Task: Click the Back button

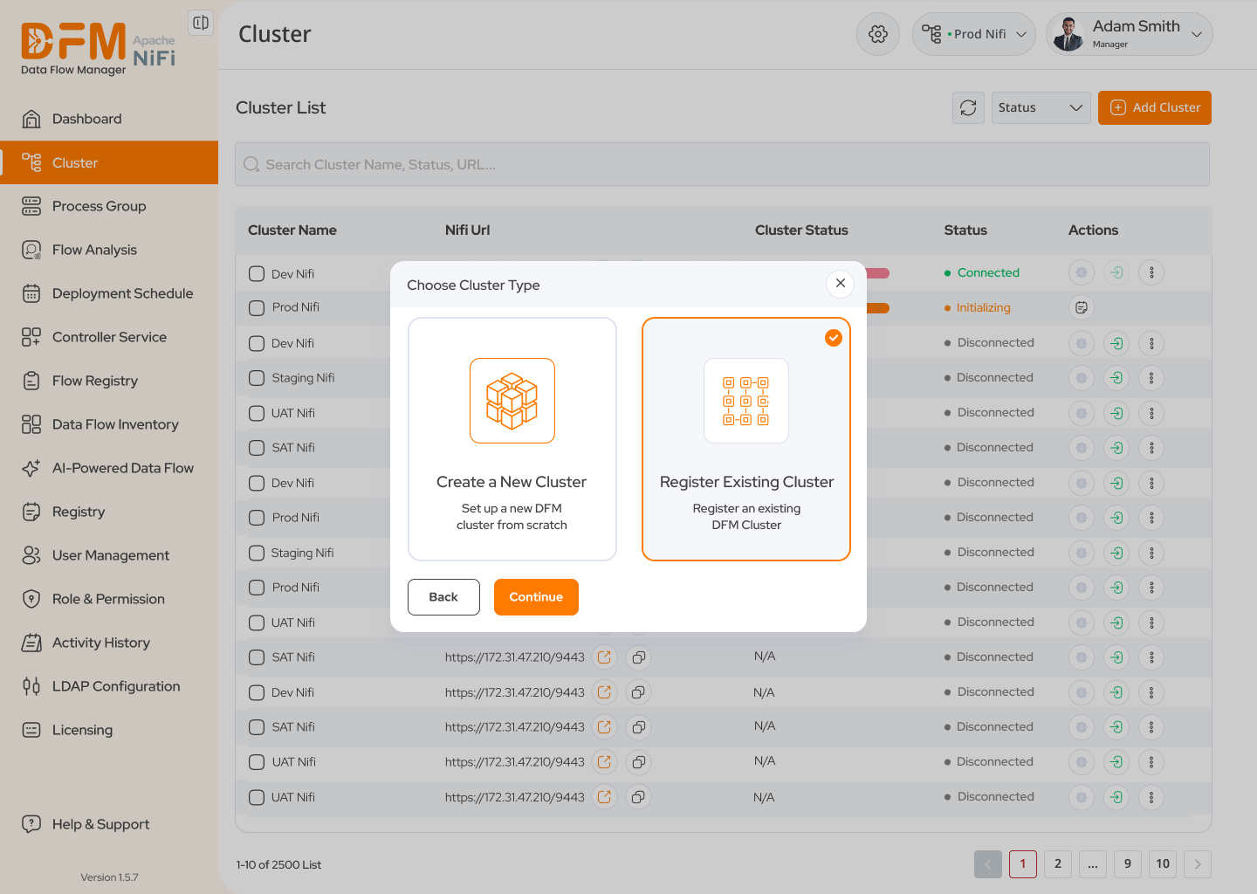Action: (443, 597)
